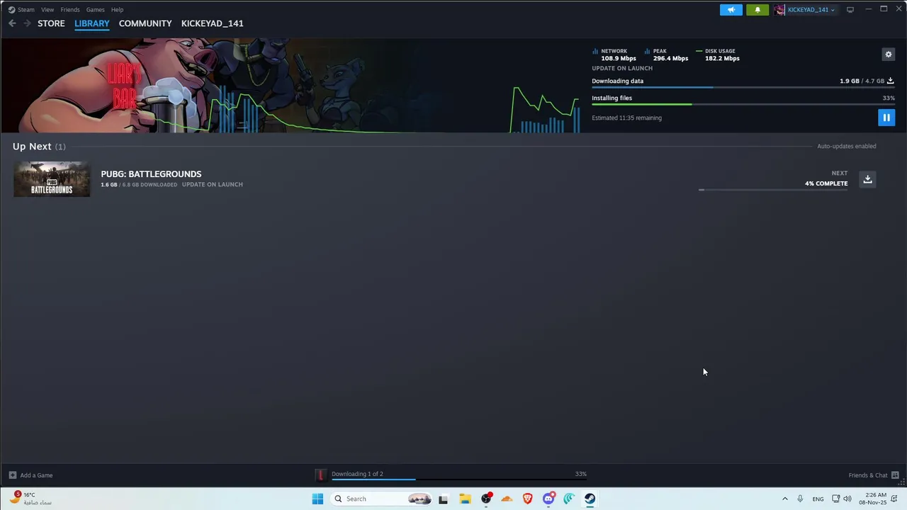
Task: Switch to the COMMUNITY tab
Action: coord(145,23)
